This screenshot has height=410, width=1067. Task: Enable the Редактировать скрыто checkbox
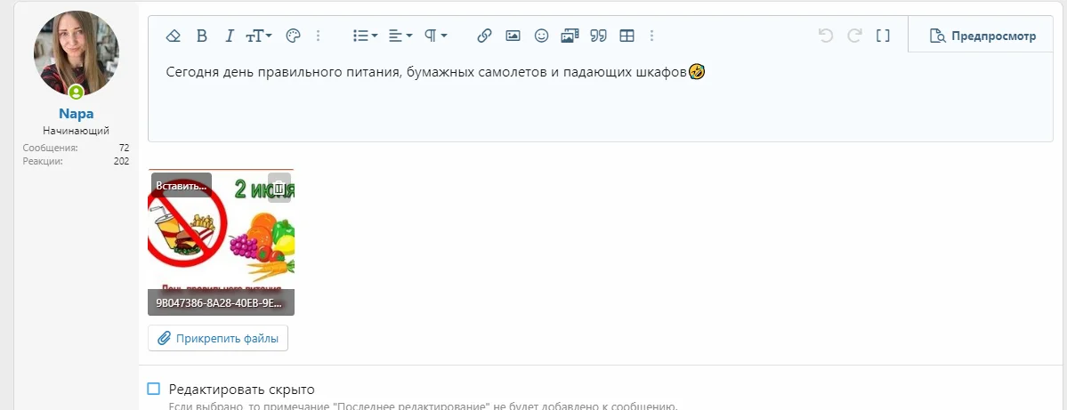tap(154, 389)
